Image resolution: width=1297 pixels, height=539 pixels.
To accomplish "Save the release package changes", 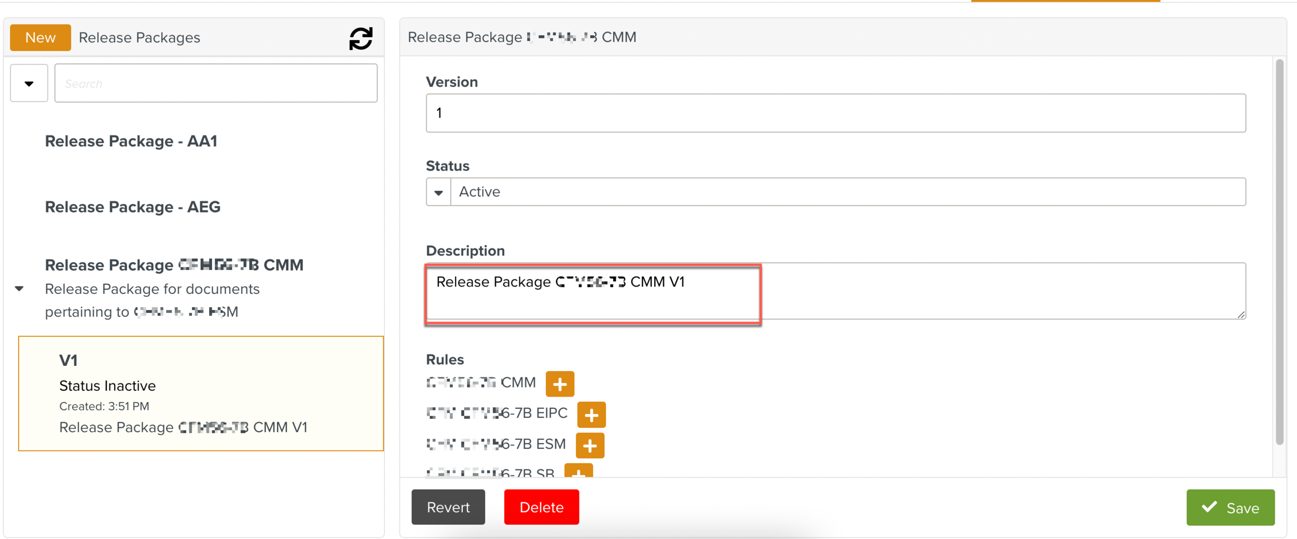I will pos(1230,507).
